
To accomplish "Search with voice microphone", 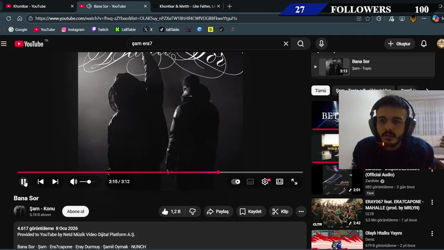I will (x=322, y=44).
